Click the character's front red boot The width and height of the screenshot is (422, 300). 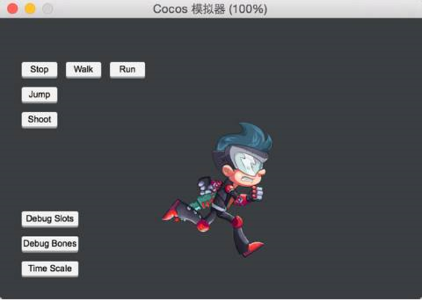253,248
